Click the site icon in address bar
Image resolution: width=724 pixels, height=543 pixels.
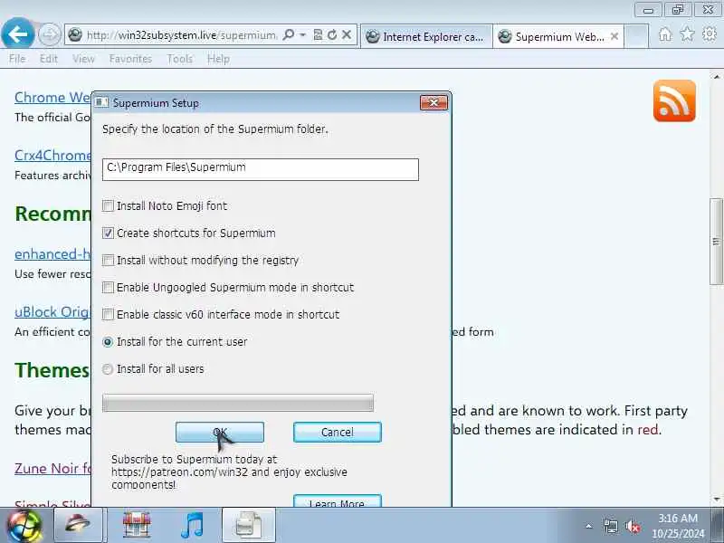(75, 34)
